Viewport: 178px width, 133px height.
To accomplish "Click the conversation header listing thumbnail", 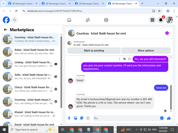I will (72, 33).
